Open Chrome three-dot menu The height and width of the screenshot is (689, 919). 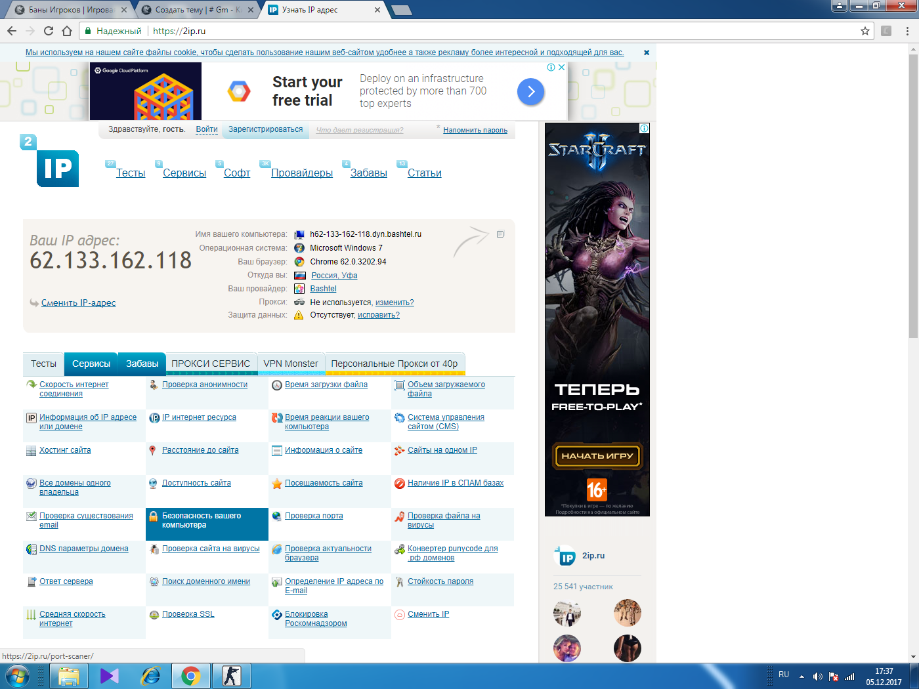pos(907,31)
